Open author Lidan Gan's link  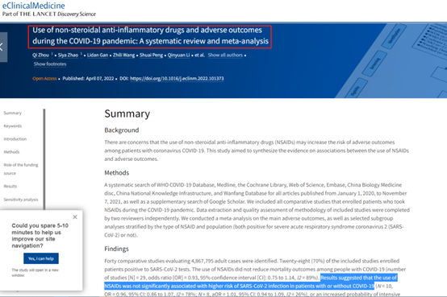click(98, 56)
